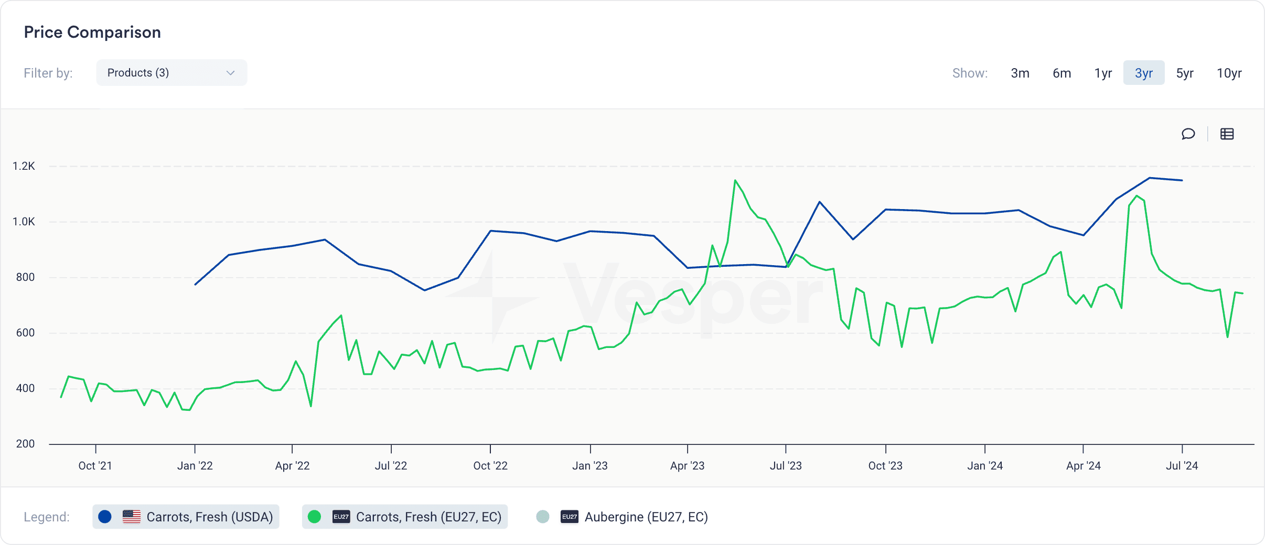Toggle the Carrots, Fresh (USDA) series off
1265x545 pixels.
[x=209, y=517]
